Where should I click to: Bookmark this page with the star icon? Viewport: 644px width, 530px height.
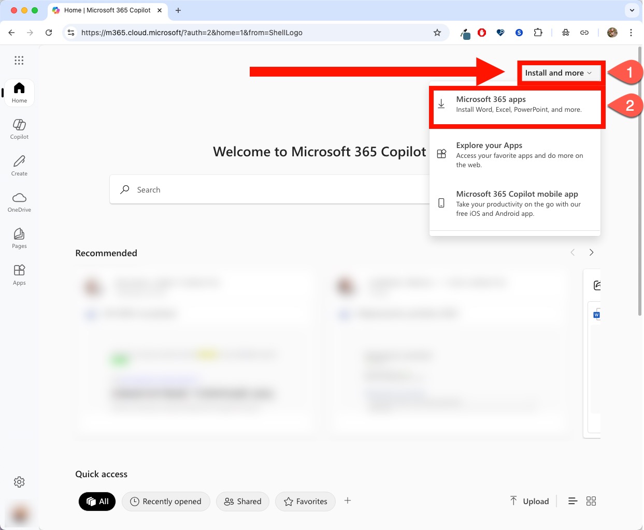[437, 33]
